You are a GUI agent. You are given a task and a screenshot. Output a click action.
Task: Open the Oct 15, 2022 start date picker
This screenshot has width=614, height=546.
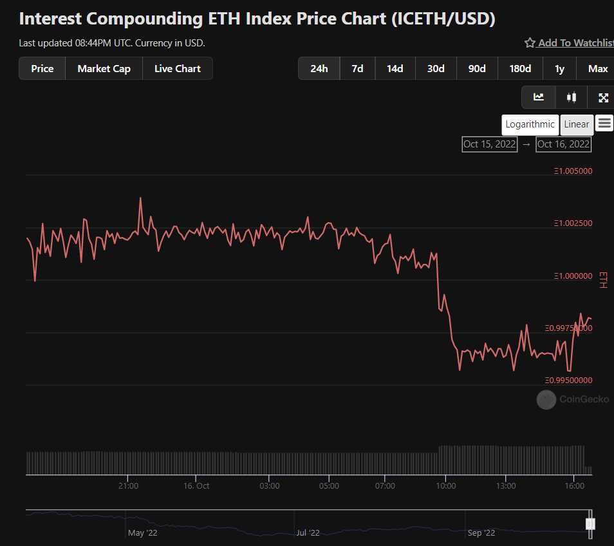point(489,144)
